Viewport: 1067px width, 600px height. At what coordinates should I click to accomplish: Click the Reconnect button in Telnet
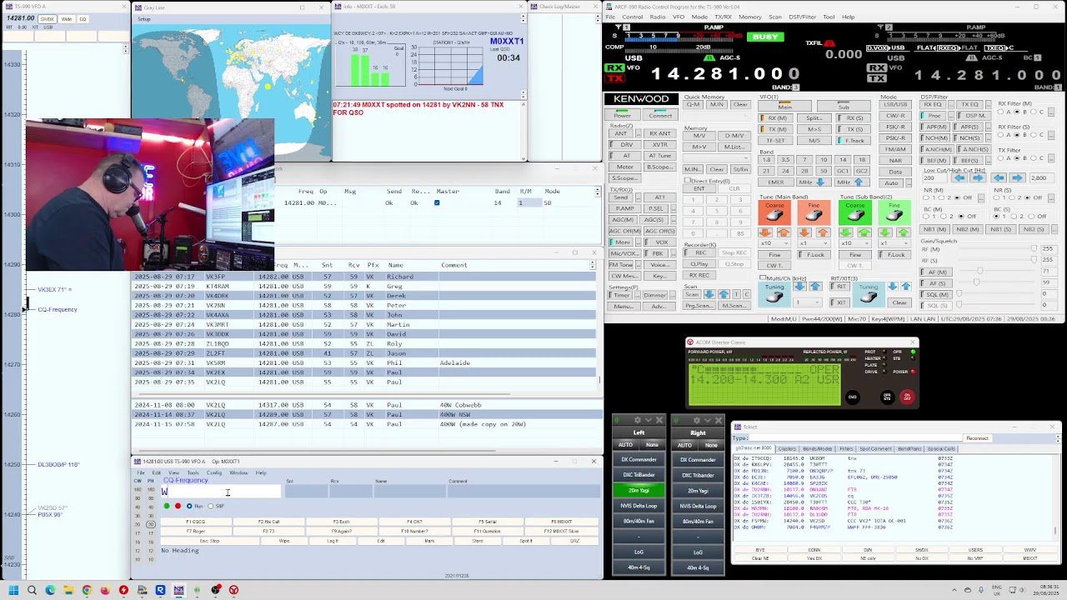pos(977,438)
